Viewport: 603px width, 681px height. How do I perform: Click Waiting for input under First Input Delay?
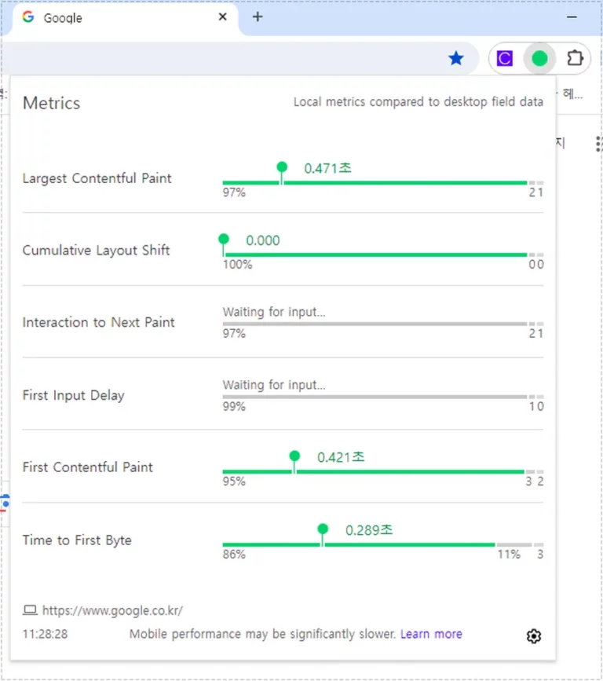coord(274,385)
